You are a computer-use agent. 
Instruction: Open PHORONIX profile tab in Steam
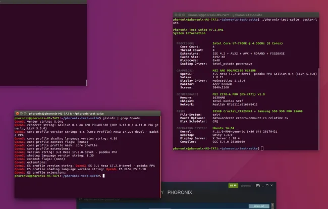click(179, 192)
